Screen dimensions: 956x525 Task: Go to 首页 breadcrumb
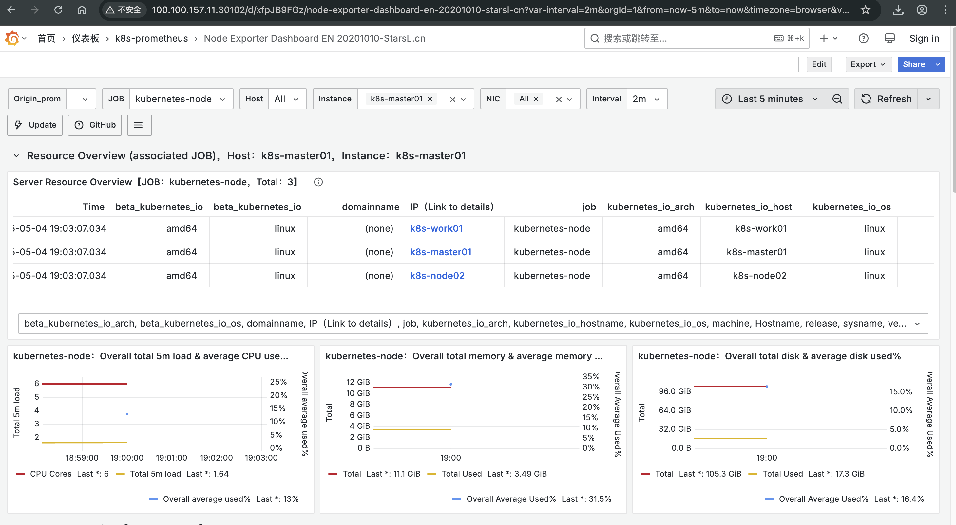pos(47,38)
